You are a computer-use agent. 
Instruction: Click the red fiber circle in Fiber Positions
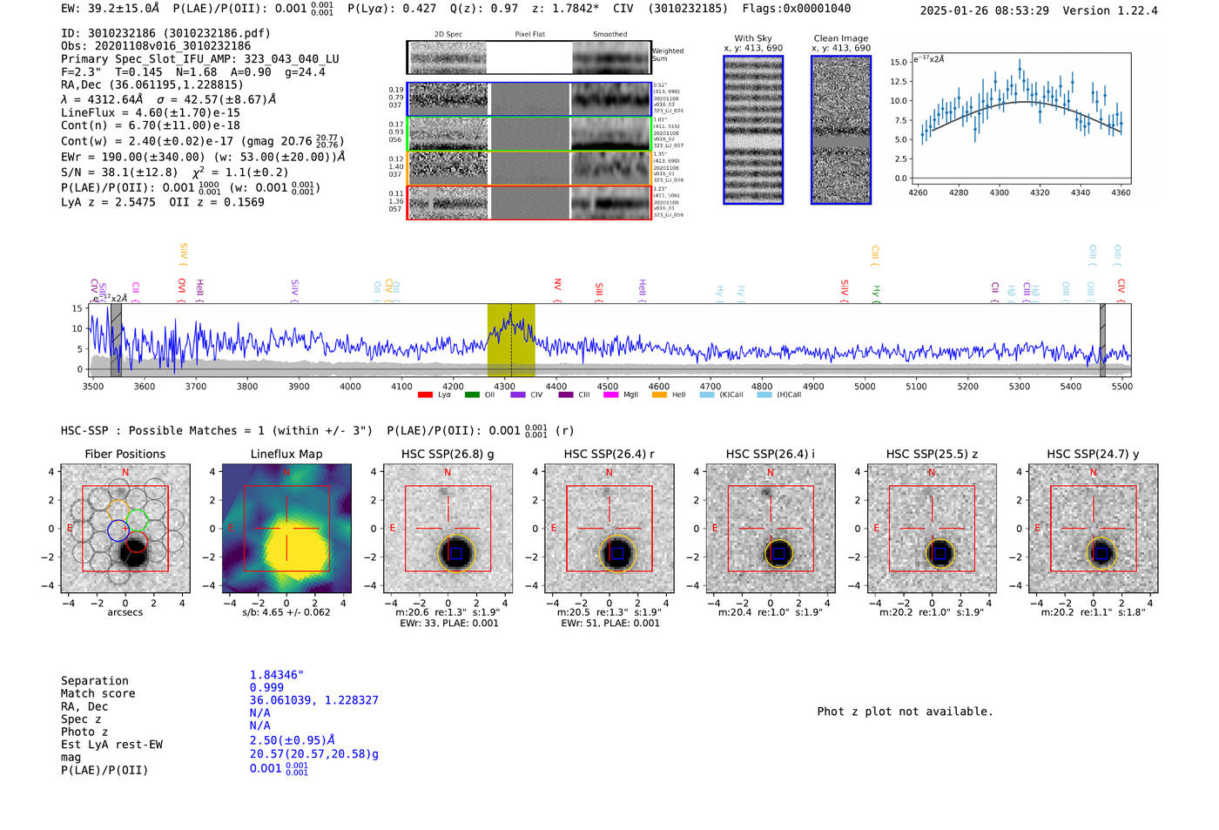click(135, 542)
